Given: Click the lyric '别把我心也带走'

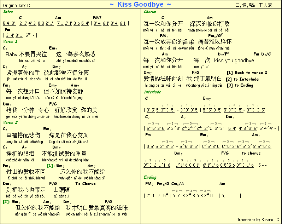Looking at the screenshot, I should pyautogui.click(x=26, y=190).
